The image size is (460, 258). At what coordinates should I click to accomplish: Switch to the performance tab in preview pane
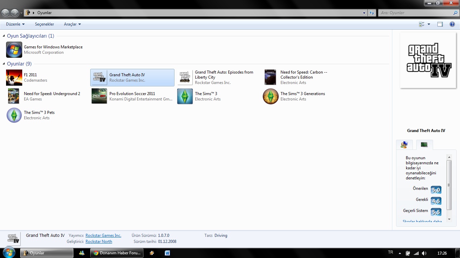click(x=424, y=145)
